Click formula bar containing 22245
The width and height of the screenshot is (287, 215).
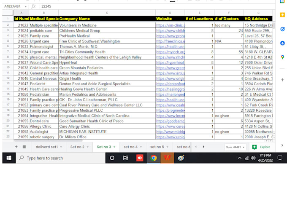tap(157, 6)
